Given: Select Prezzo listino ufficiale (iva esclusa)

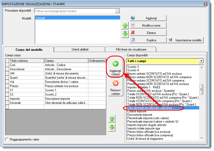Looking at the screenshot, I should [x=163, y=132].
